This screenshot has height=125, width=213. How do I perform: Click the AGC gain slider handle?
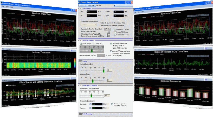92,50
